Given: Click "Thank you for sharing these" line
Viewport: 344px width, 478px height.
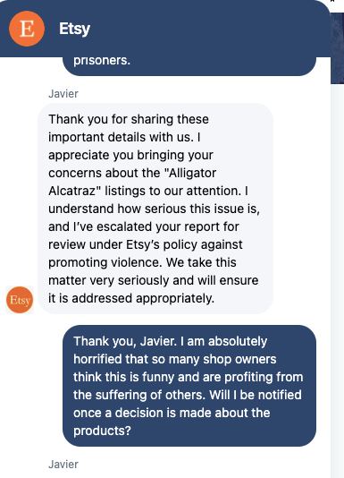Looking at the screenshot, I should point(129,119).
